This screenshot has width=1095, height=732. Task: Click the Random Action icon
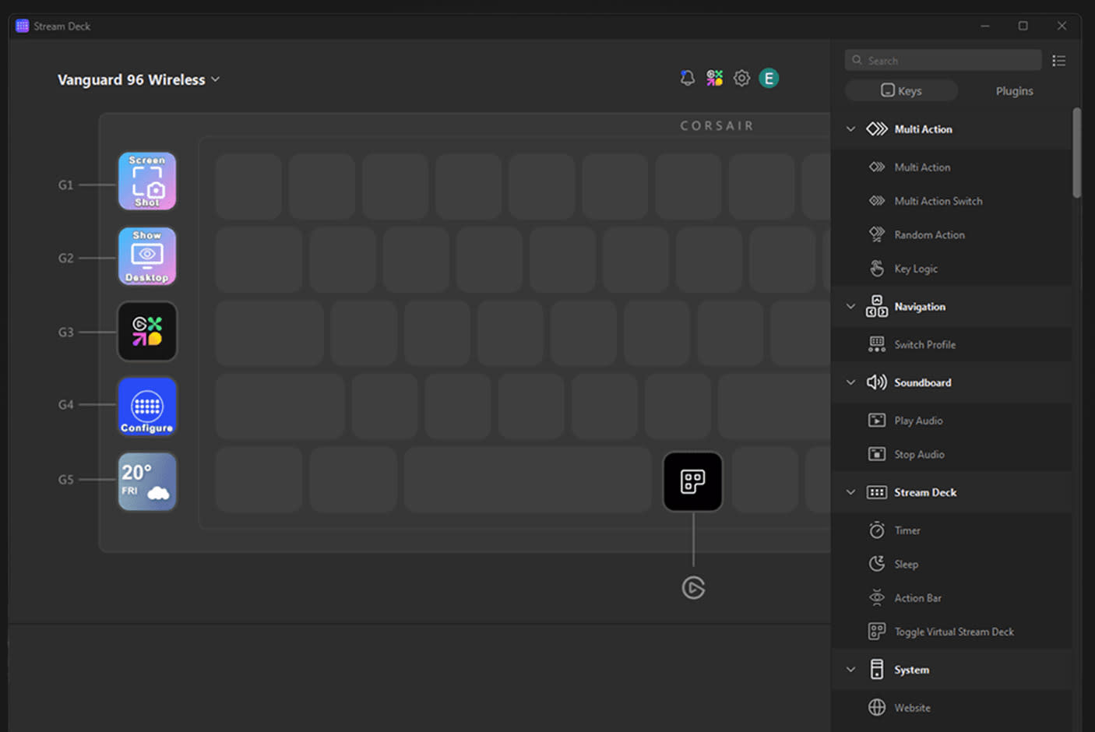tap(877, 234)
